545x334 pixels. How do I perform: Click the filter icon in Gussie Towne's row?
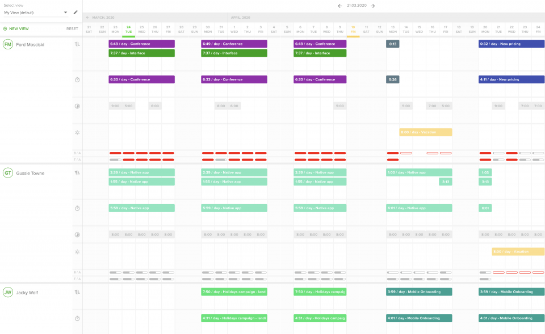pos(77,172)
